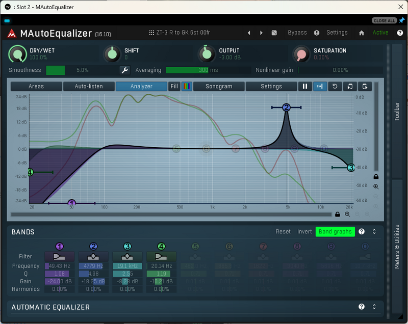Viewport: 408px width, 324px height.
Task: Open the Sonogram tab
Action: point(219,86)
